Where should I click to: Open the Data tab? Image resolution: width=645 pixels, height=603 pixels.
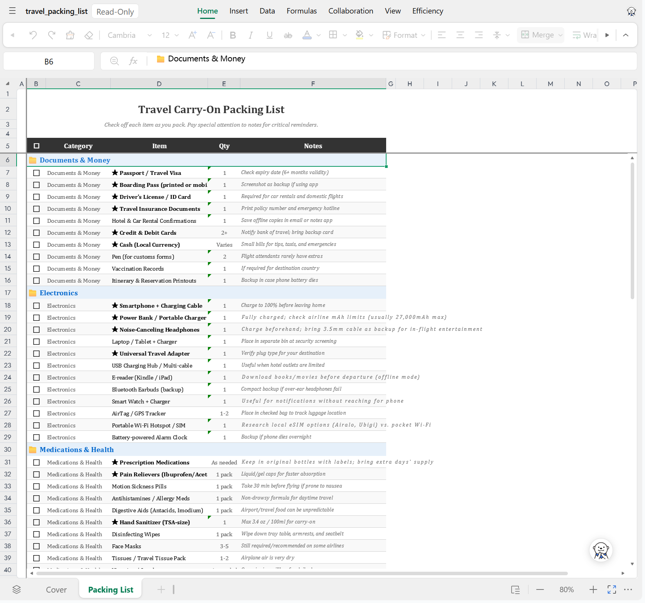pos(267,11)
